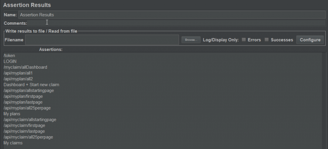
Task: Open the Browse... file dialog
Action: [x=191, y=40]
